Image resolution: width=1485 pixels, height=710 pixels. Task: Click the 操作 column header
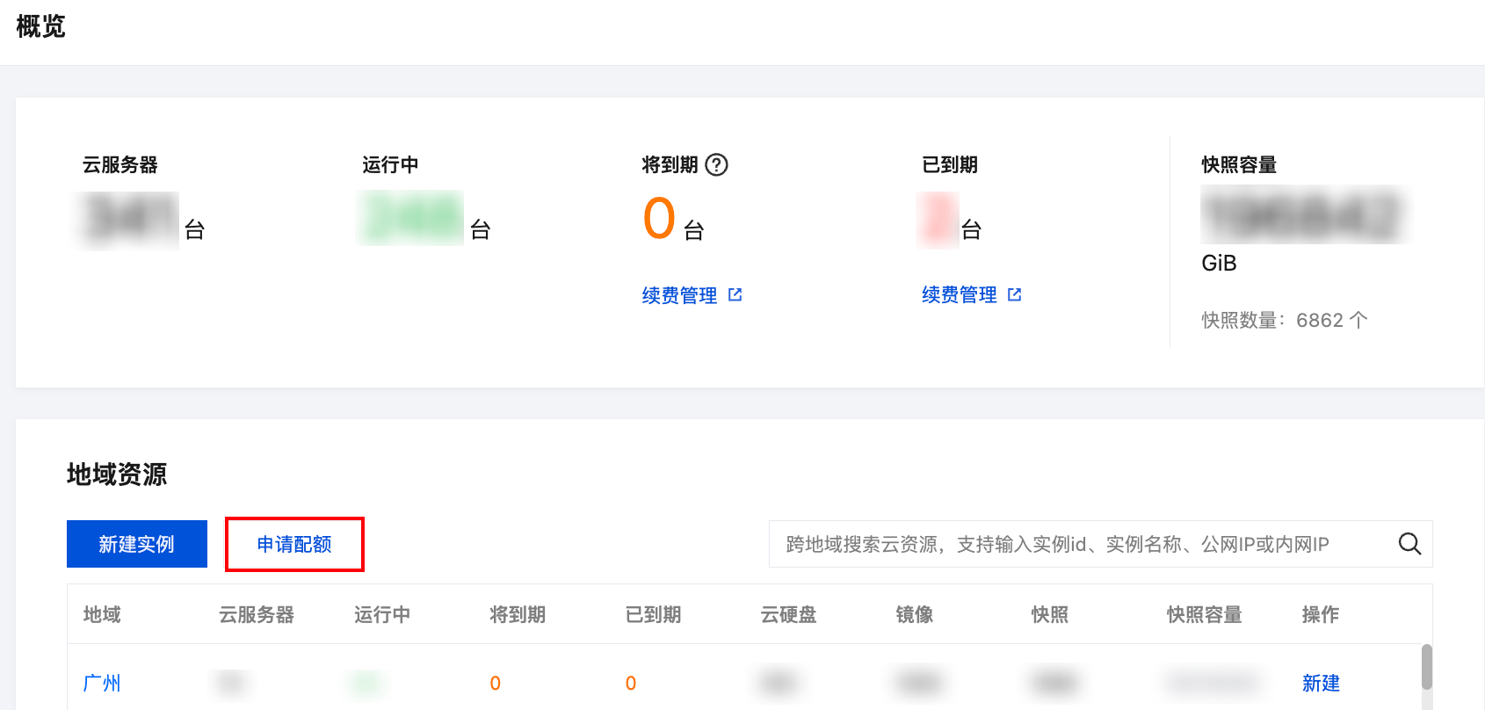coord(1320,614)
